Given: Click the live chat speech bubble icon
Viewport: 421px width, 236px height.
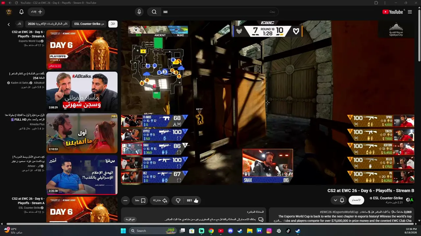Looking at the screenshot, I should pyautogui.click(x=261, y=219).
